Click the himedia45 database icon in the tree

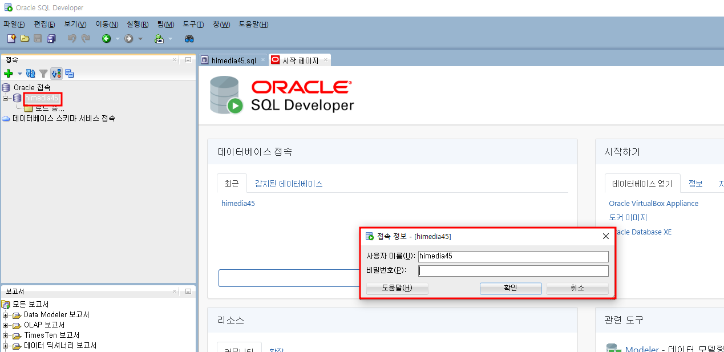pyautogui.click(x=17, y=98)
